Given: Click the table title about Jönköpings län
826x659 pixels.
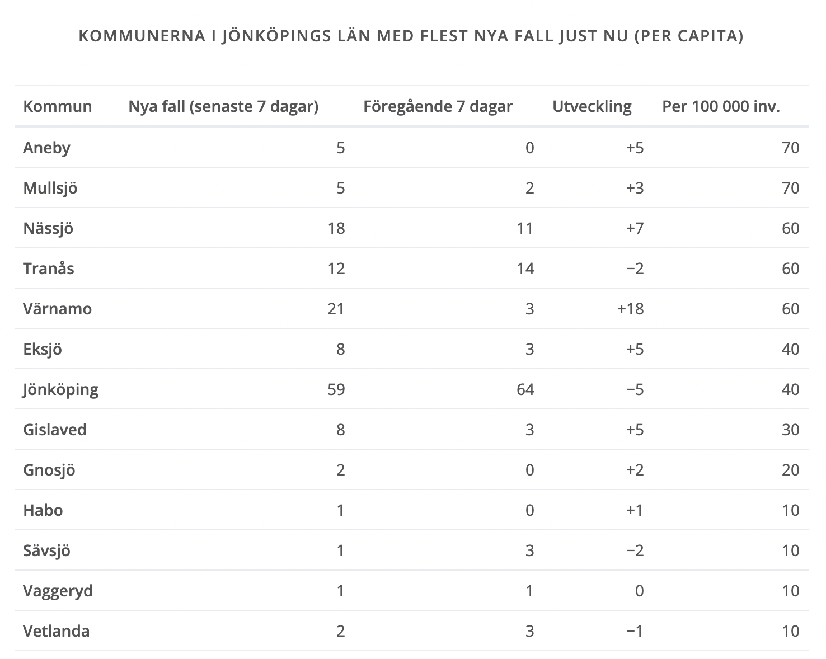Looking at the screenshot, I should pyautogui.click(x=411, y=36).
